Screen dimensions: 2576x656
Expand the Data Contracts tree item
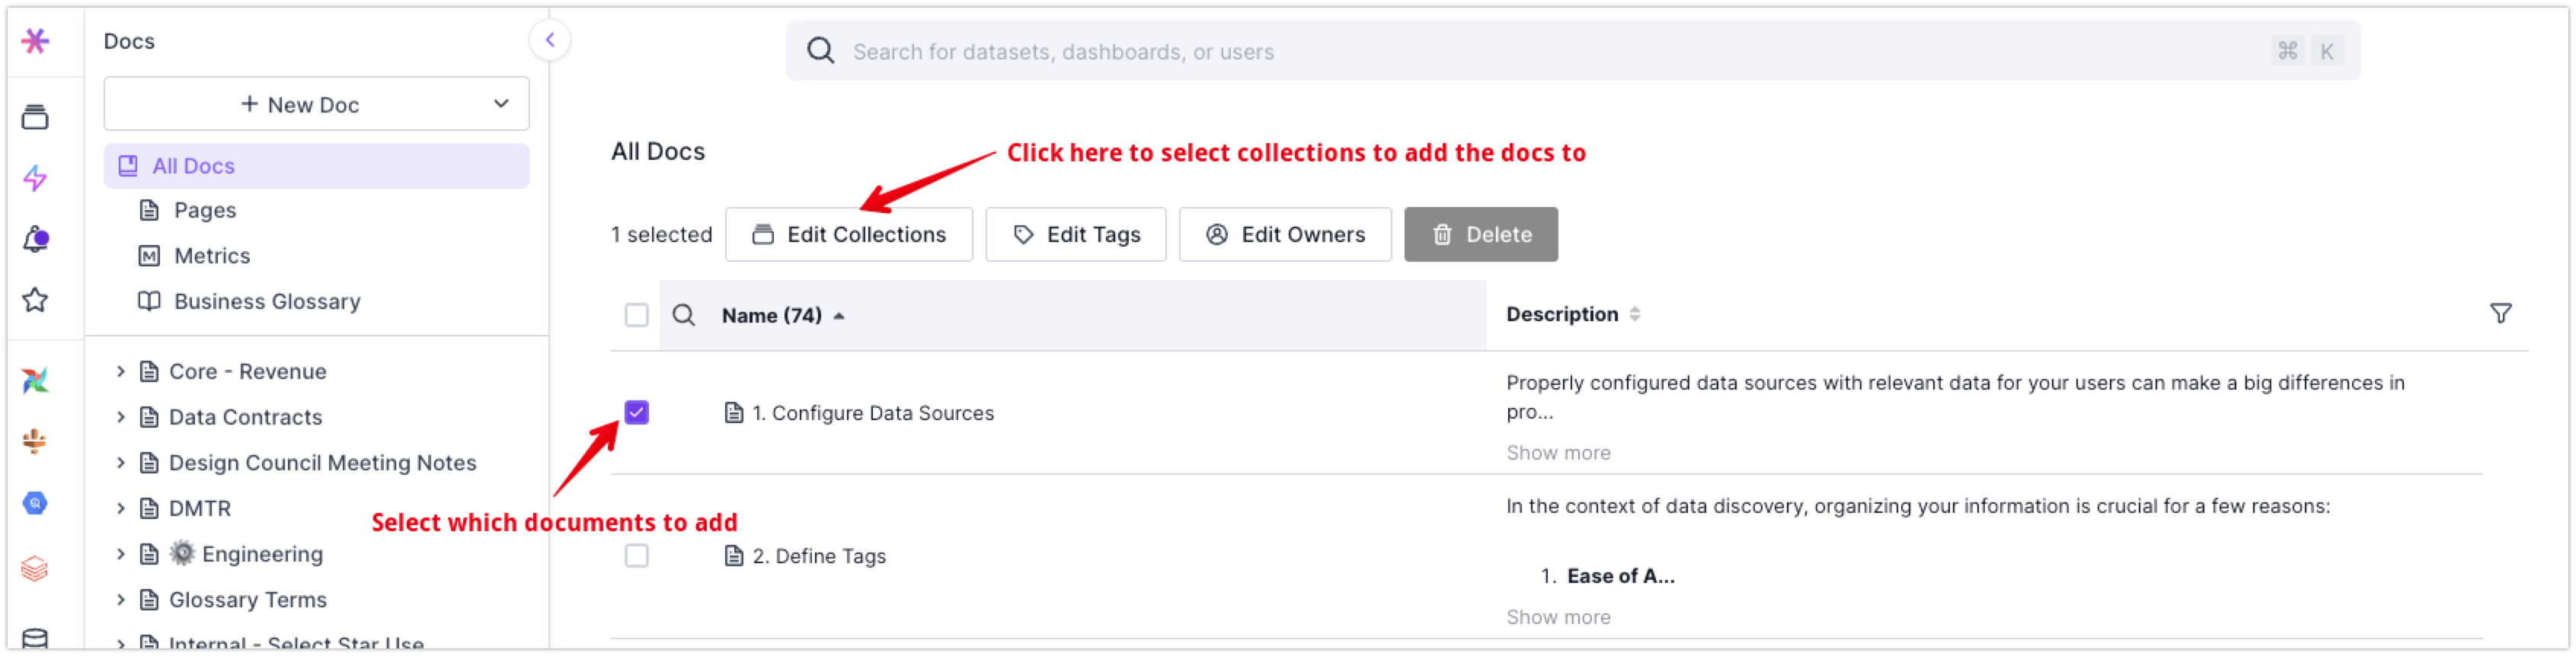click(121, 417)
